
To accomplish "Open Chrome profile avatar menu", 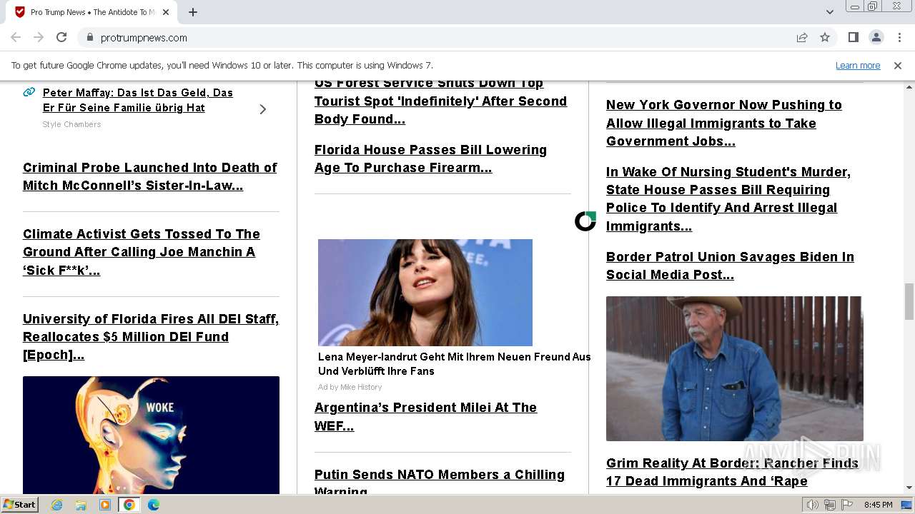I will tap(876, 37).
